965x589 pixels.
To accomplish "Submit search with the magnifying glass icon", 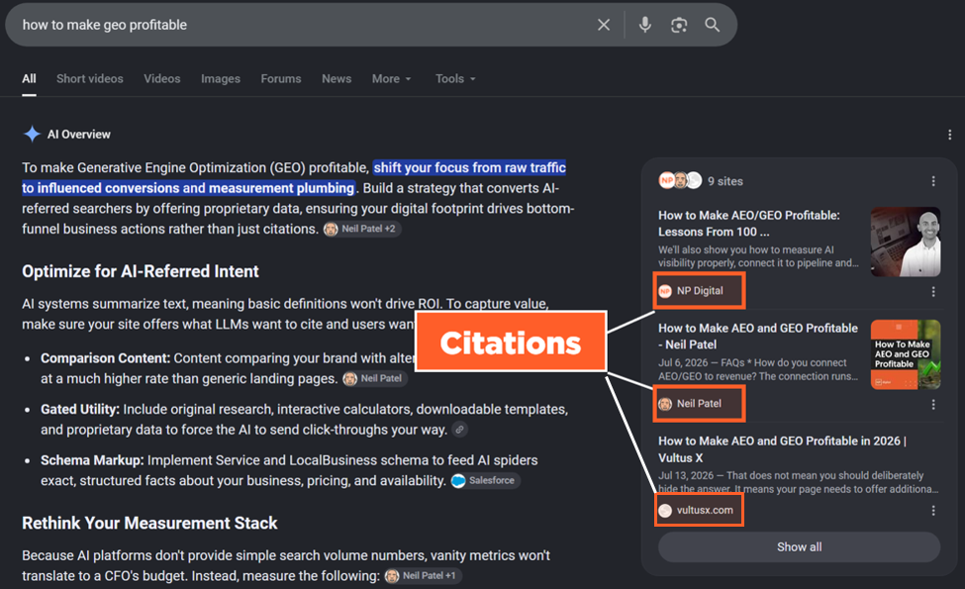I will coord(712,25).
